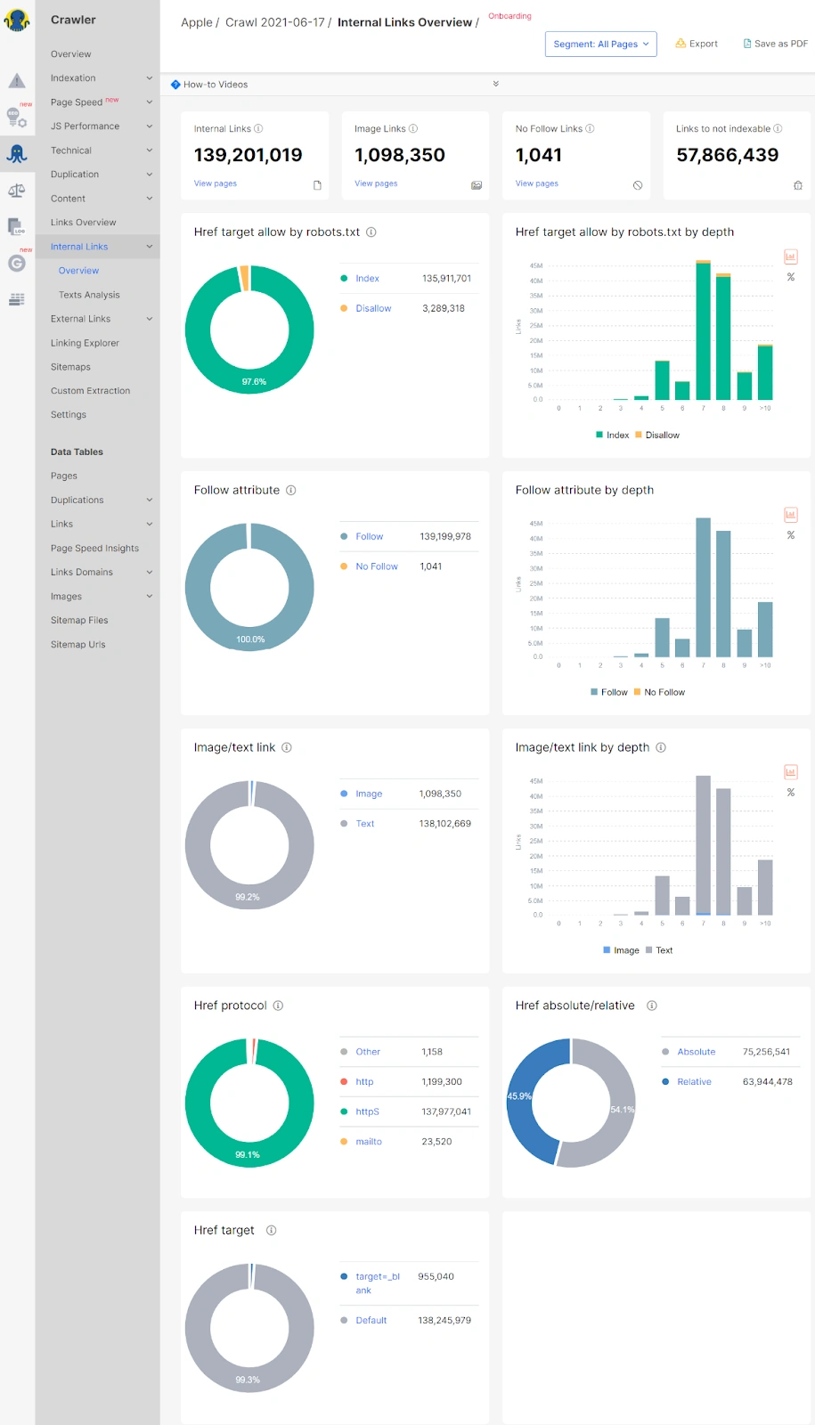Viewport: 815px width, 1425px height.
Task: Click the balance scales icon in sidebar
Action: tap(17, 191)
